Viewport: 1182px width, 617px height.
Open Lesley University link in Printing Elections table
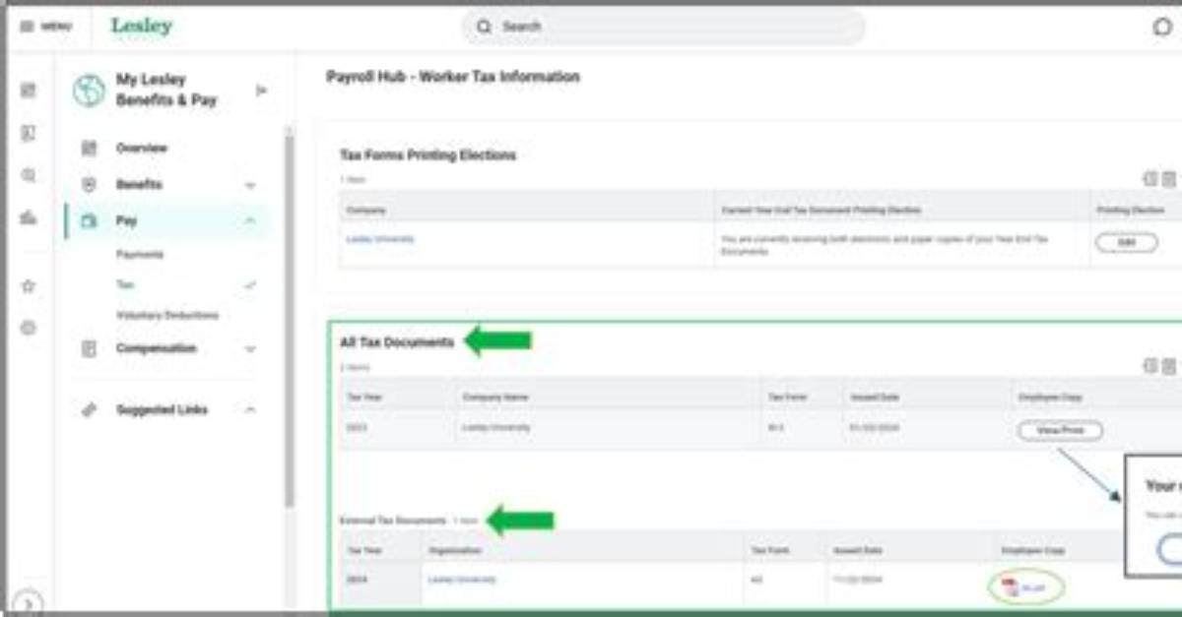tap(380, 238)
